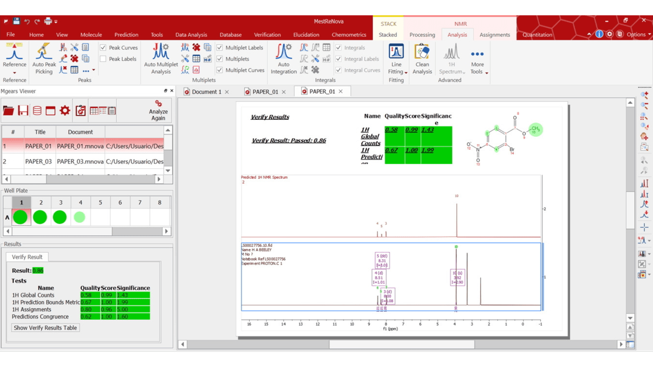
Task: Click the Analyze Again button
Action: [158, 111]
